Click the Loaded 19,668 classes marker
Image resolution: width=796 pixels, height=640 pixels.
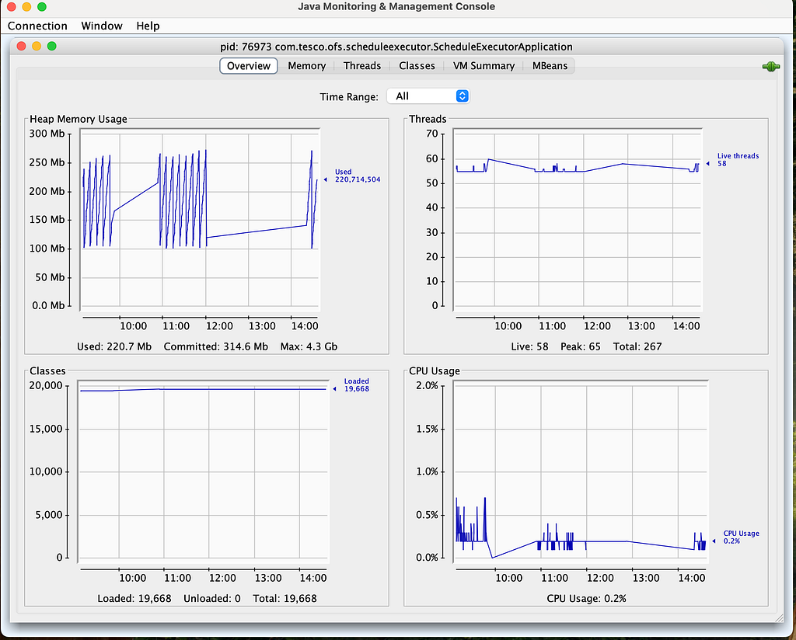tap(352, 385)
